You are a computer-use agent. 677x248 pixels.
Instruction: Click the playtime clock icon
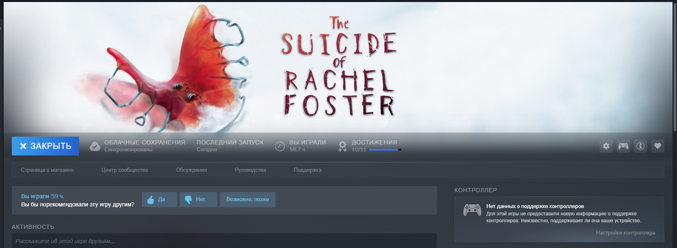(280, 146)
